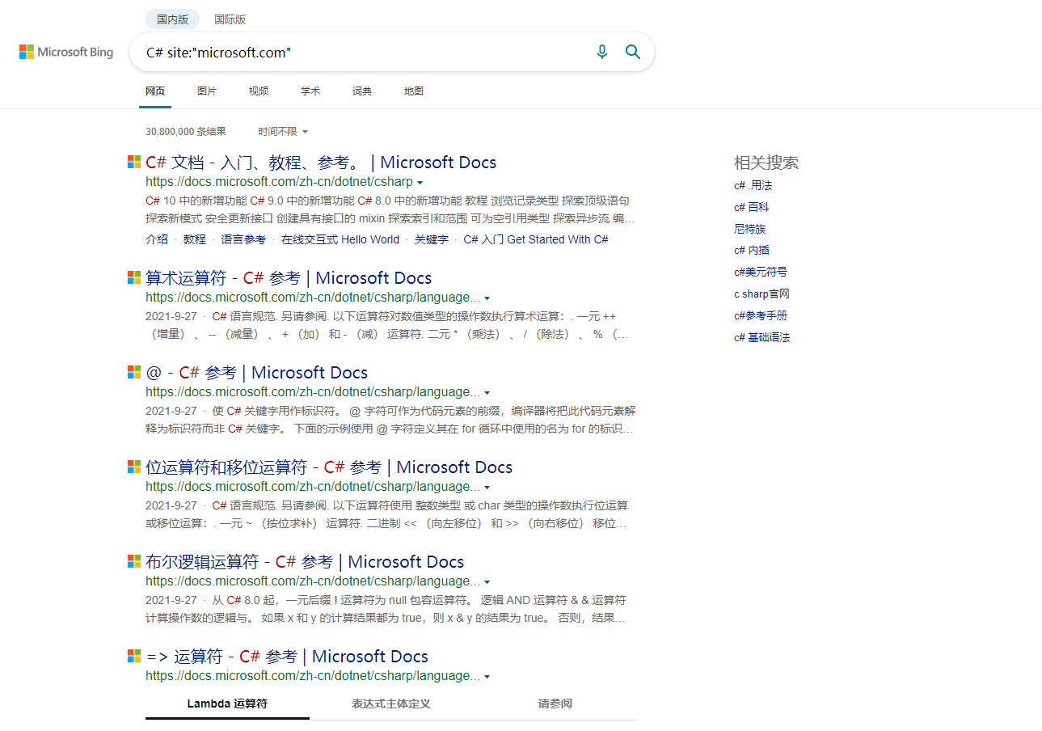Select the 国内版 option
This screenshot has height=731, width=1042.
click(171, 19)
